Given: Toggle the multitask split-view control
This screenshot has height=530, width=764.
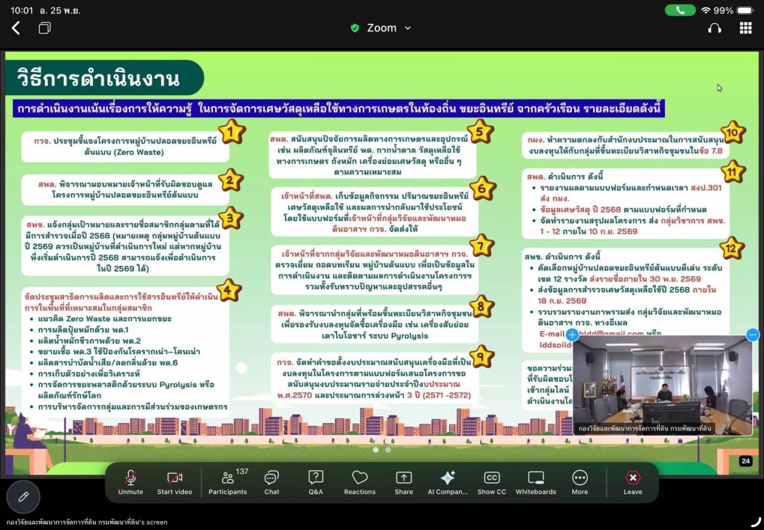Looking at the screenshot, I should [x=44, y=27].
